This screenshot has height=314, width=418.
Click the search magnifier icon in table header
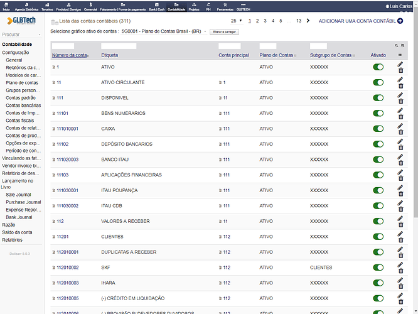[x=397, y=46]
